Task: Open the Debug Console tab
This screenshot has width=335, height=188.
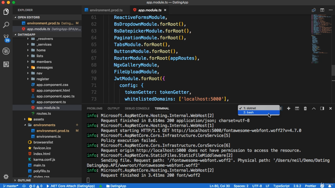Action: pyautogui.click(x=137, y=109)
